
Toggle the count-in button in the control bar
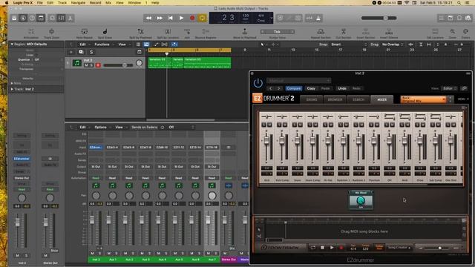click(x=309, y=18)
